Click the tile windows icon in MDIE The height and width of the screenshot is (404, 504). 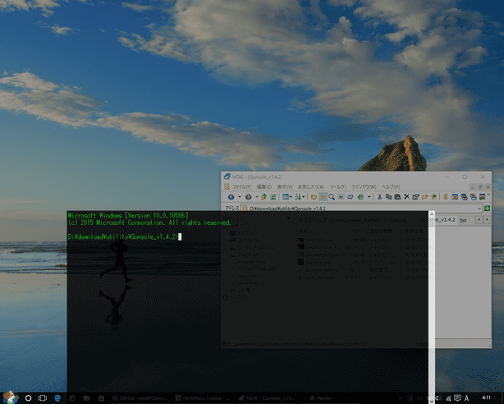pos(473,197)
